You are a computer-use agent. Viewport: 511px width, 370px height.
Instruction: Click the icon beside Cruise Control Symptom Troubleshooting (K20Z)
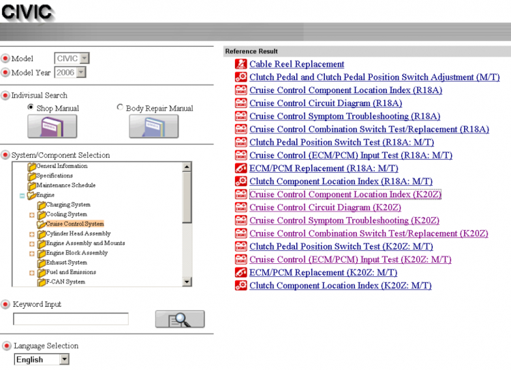(241, 220)
